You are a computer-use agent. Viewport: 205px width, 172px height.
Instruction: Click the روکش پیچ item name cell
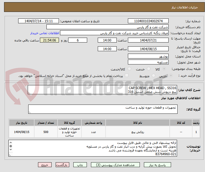pos(138,132)
